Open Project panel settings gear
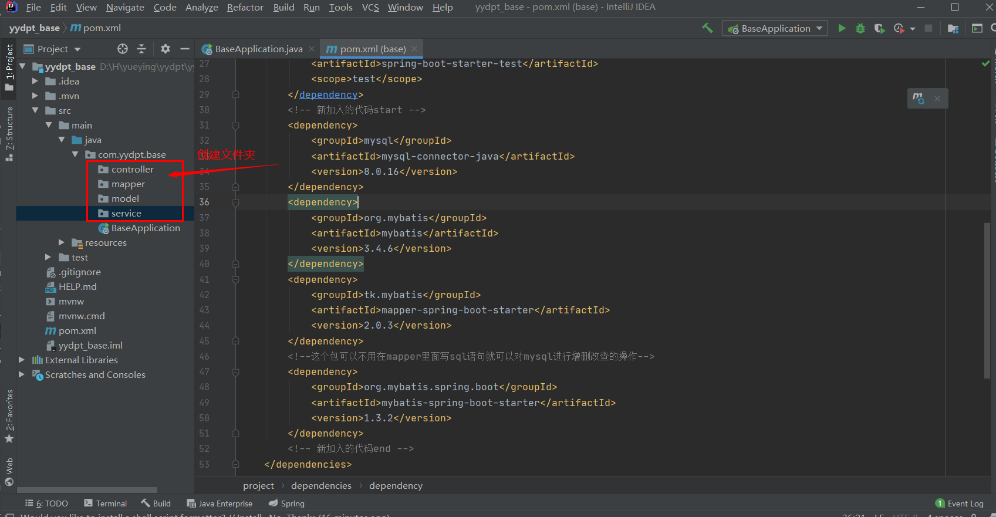This screenshot has width=996, height=517. click(x=166, y=49)
